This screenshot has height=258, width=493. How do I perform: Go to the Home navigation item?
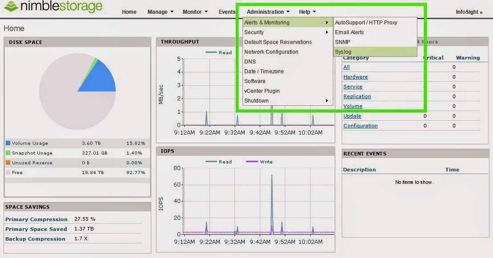[129, 12]
